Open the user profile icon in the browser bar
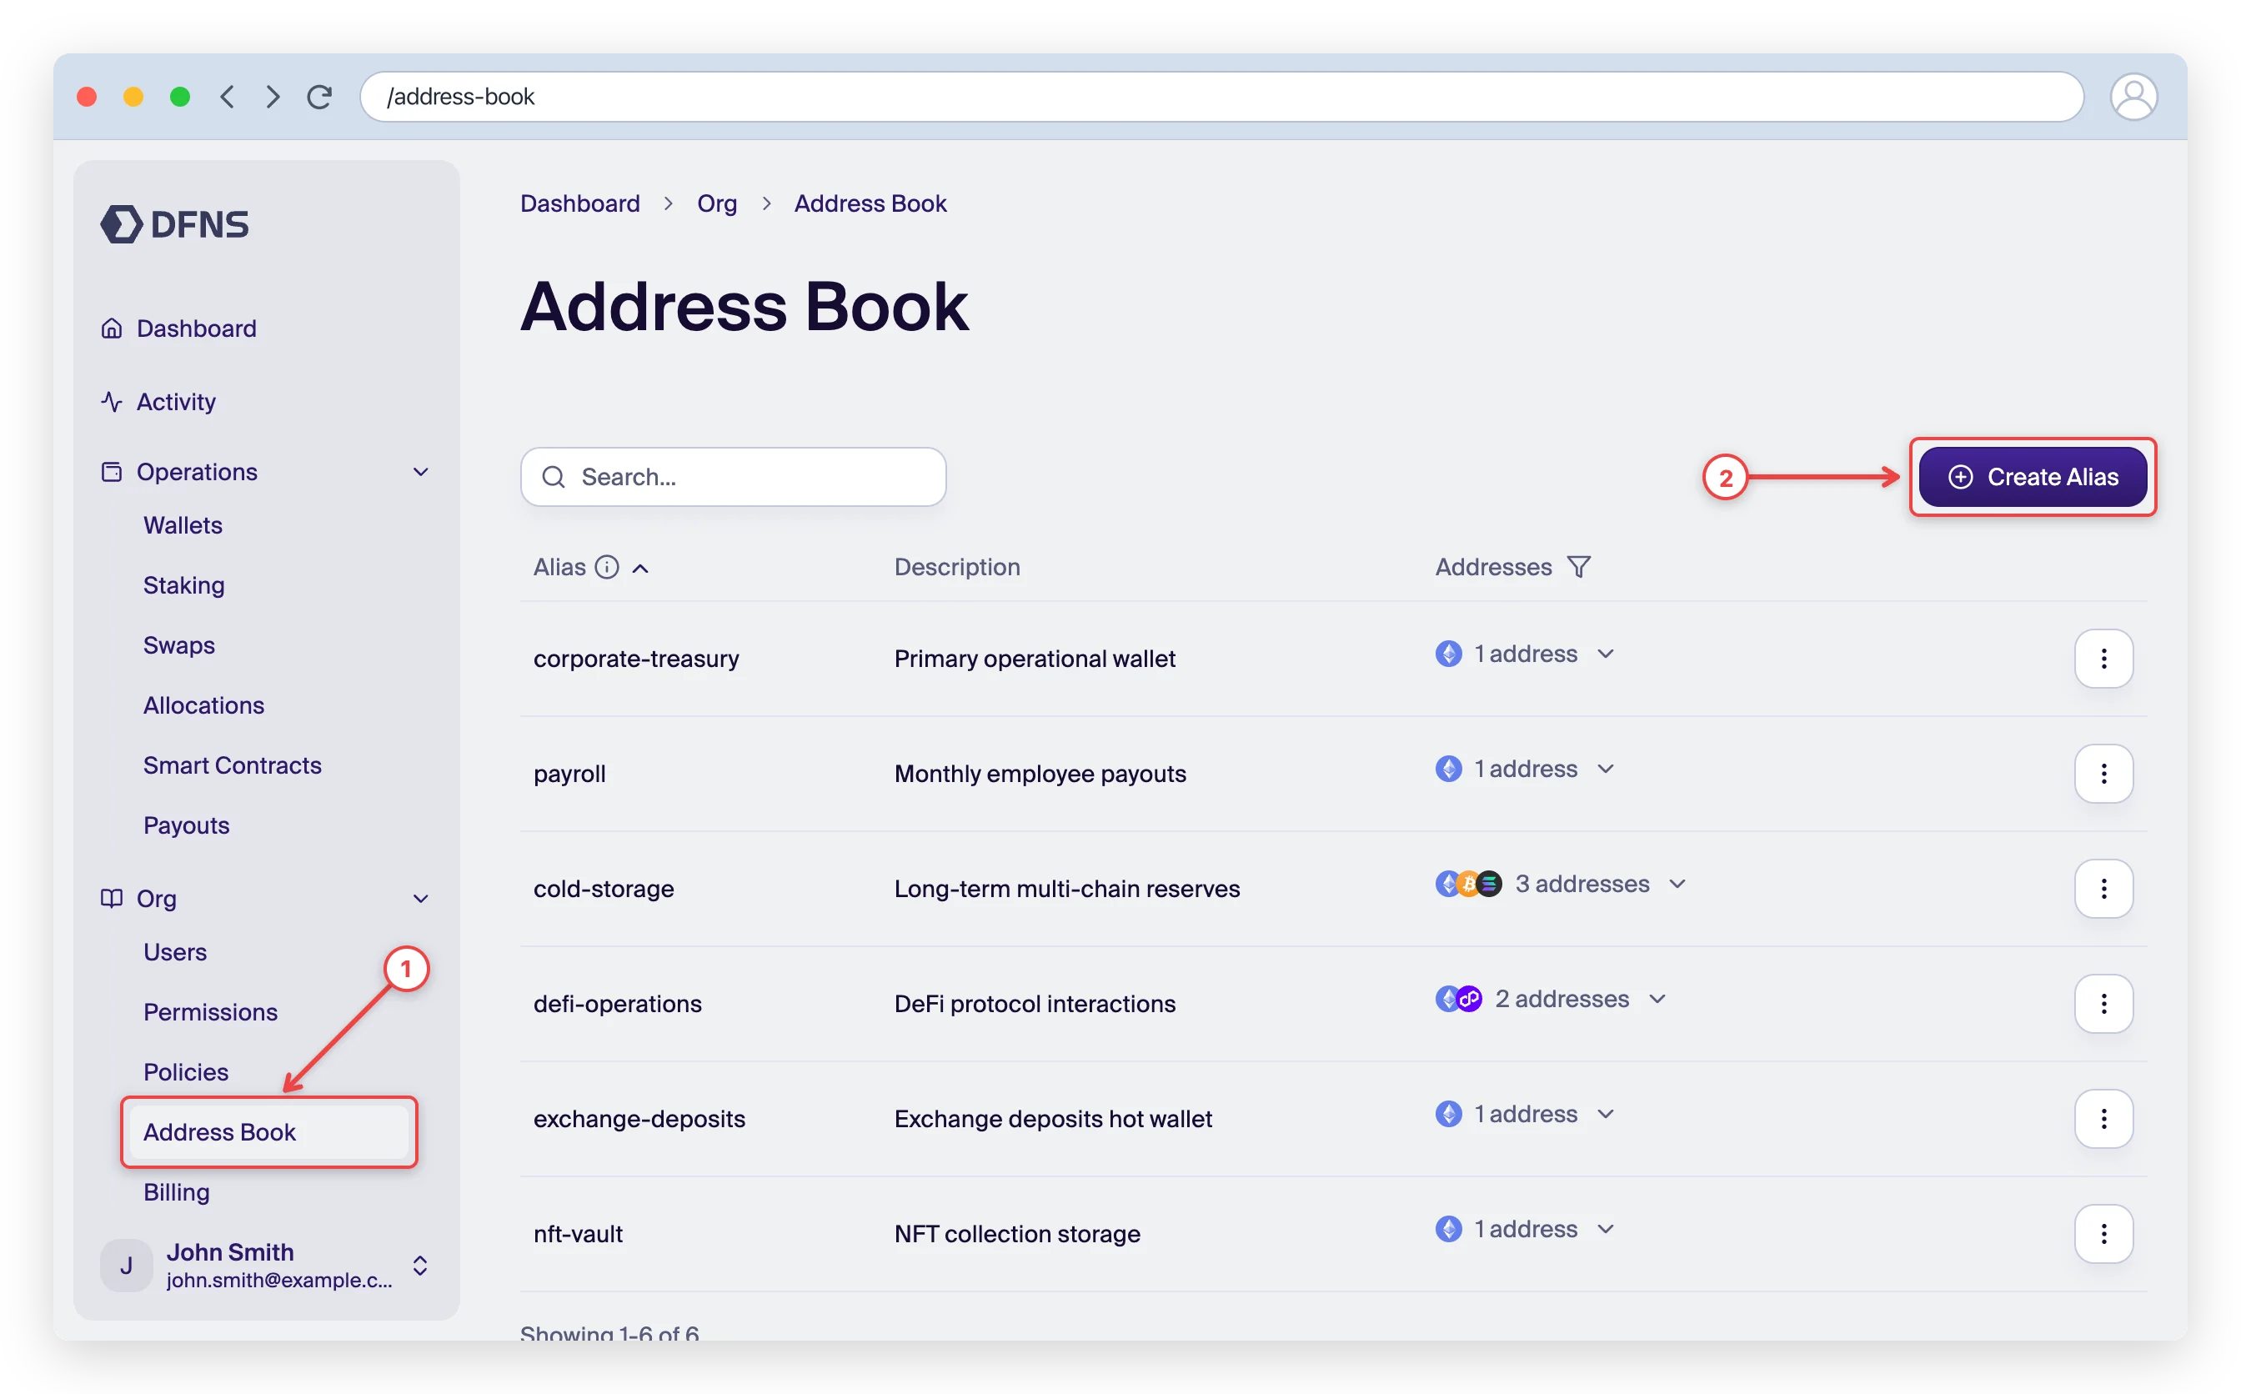 2133,97
